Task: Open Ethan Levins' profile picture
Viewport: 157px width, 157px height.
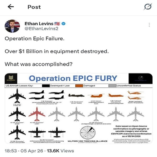Action: pyautogui.click(x=12, y=26)
